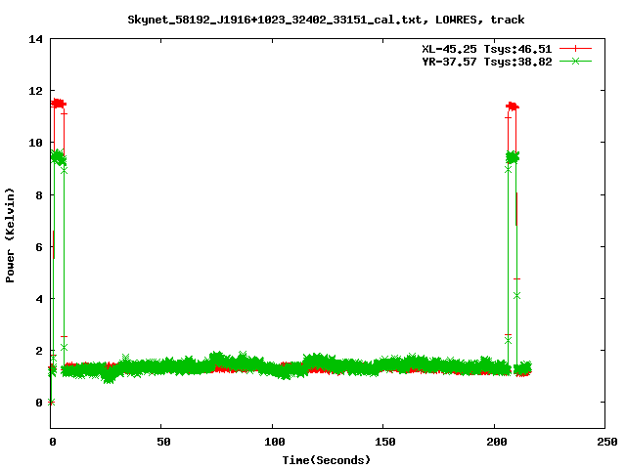Click the Time(Seconds) x-axis label
Viewport: 626px width, 469px height.
tap(326, 460)
